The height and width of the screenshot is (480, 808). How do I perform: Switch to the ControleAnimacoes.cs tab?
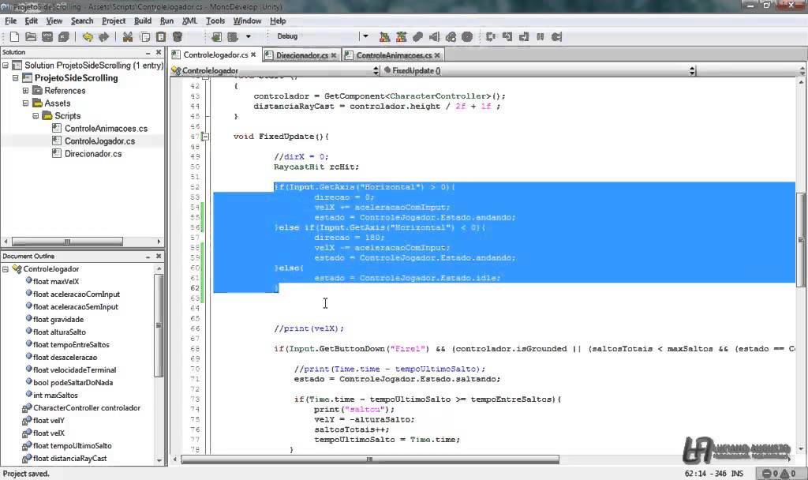click(395, 55)
